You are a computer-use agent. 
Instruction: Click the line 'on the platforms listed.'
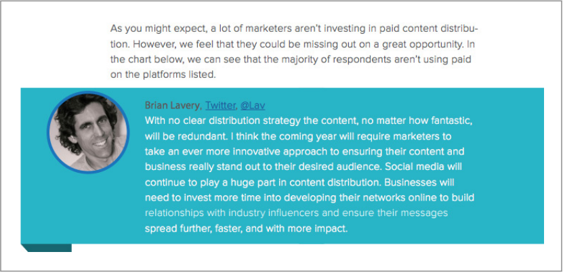pyautogui.click(x=163, y=75)
